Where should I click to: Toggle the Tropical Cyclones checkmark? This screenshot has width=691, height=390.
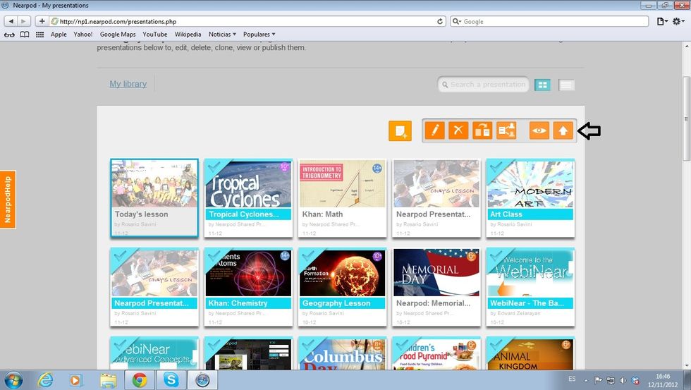coord(215,167)
